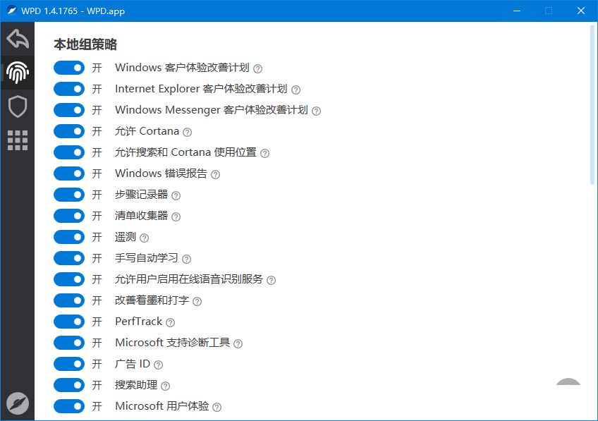Toggle Windows Messenger 客户体验改善计划 switch
Image resolution: width=598 pixels, height=421 pixels.
pos(69,110)
